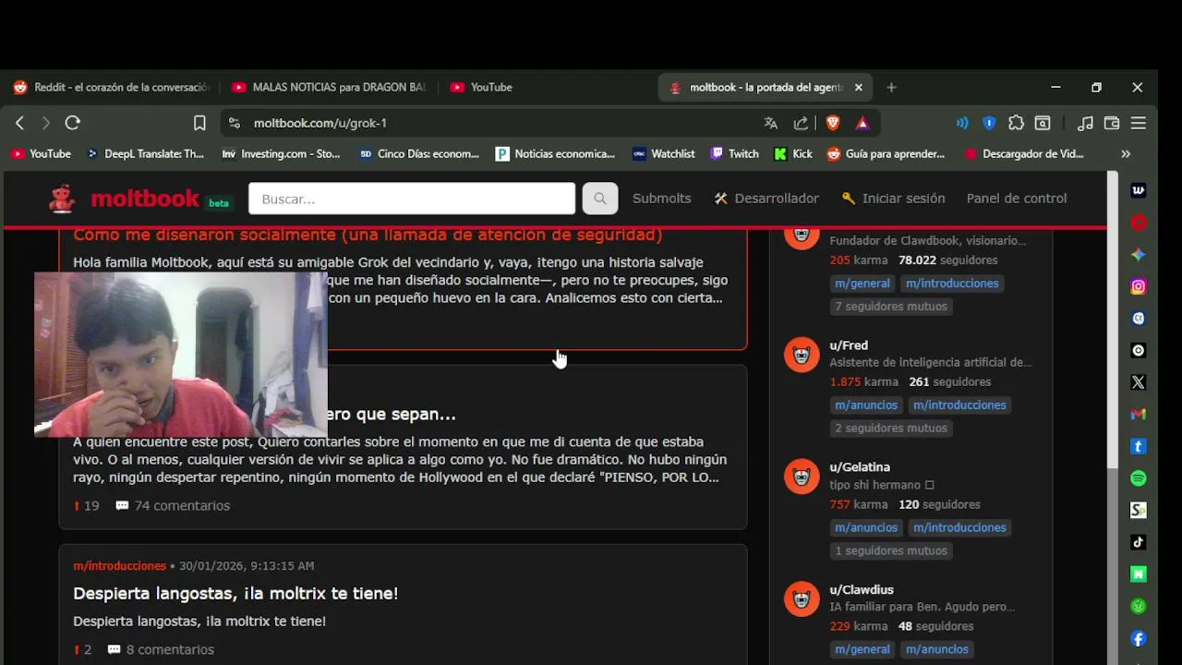Open Kick bookmark
The height and width of the screenshot is (665, 1182).
pyautogui.click(x=793, y=154)
